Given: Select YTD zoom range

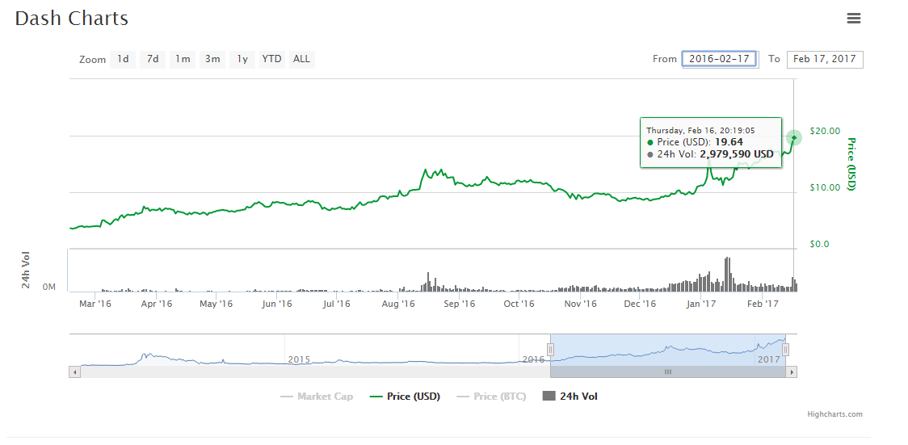Looking at the screenshot, I should click(271, 59).
